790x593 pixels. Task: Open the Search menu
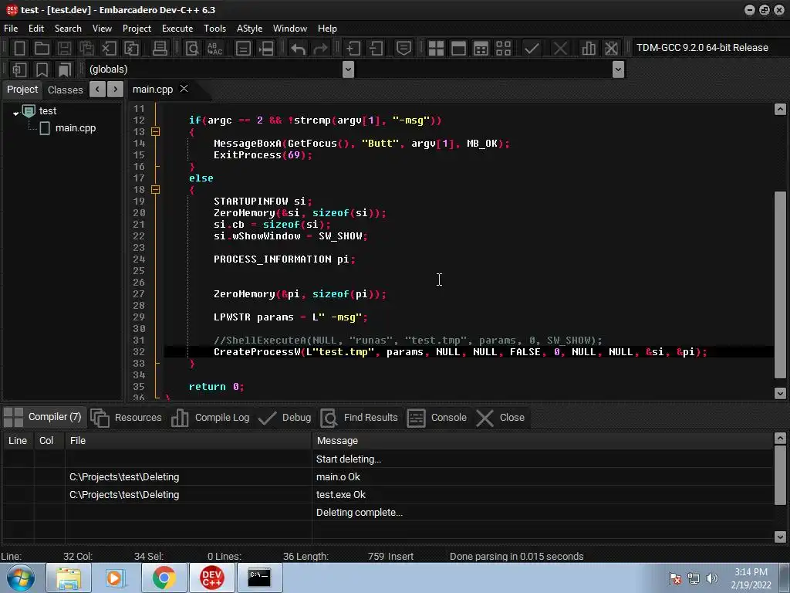tap(68, 29)
